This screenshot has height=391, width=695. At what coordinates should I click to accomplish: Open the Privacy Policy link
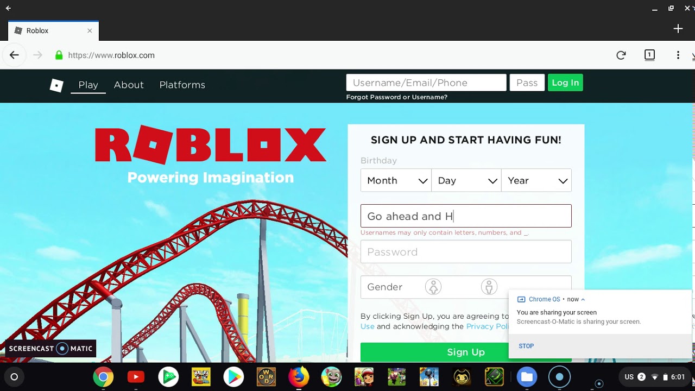[x=488, y=326]
